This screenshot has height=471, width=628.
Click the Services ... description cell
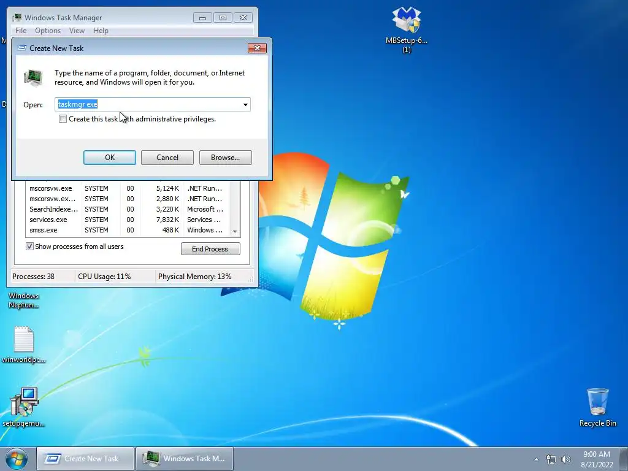tap(204, 220)
